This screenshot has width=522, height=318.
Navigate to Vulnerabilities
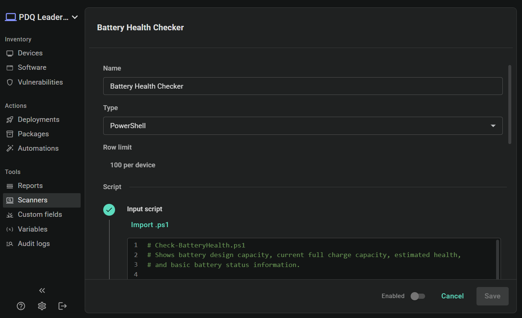(x=40, y=82)
